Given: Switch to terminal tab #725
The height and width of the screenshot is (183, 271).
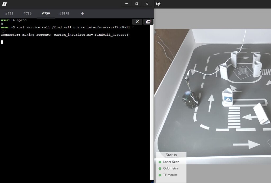Looking at the screenshot, I should pyautogui.click(x=9, y=13).
